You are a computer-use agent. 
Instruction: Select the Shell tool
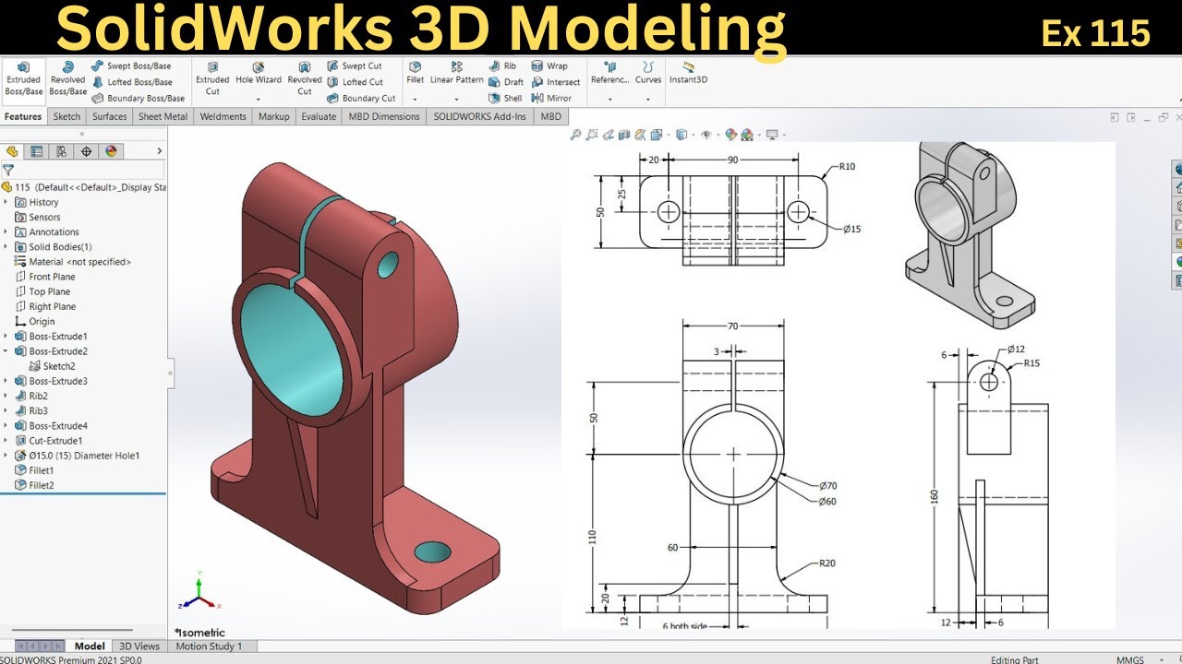pos(505,98)
